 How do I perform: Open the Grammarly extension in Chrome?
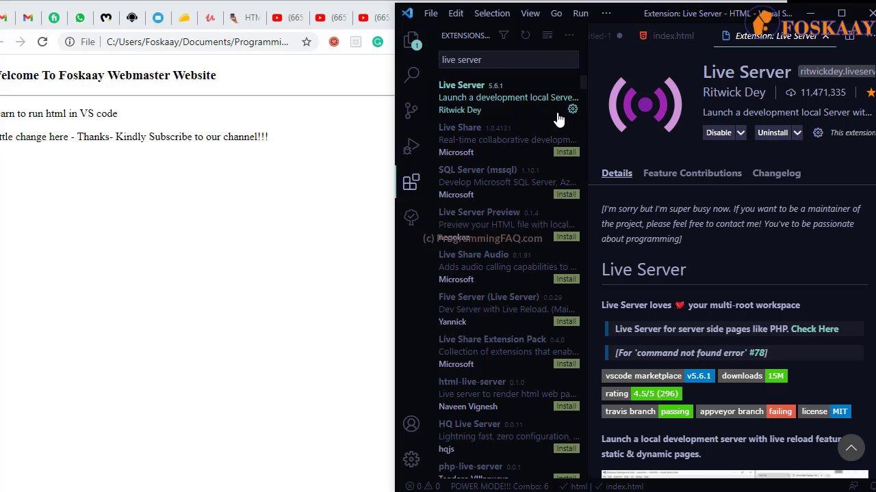[378, 42]
